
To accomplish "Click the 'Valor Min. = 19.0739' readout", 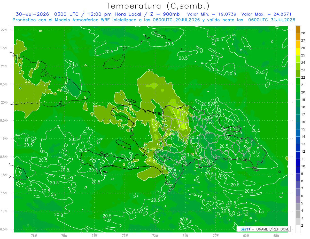I will point(211,14).
